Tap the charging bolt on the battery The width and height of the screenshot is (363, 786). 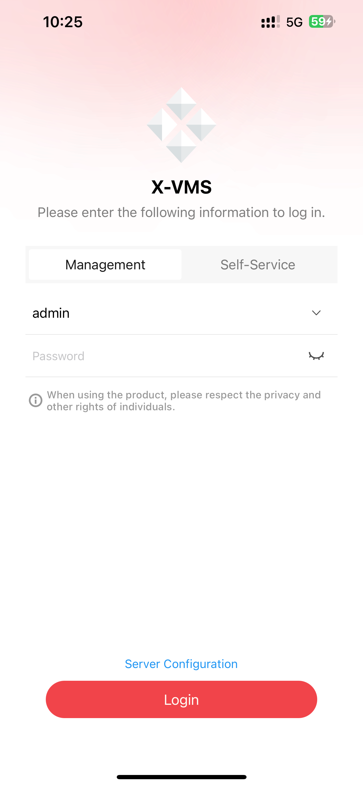329,22
